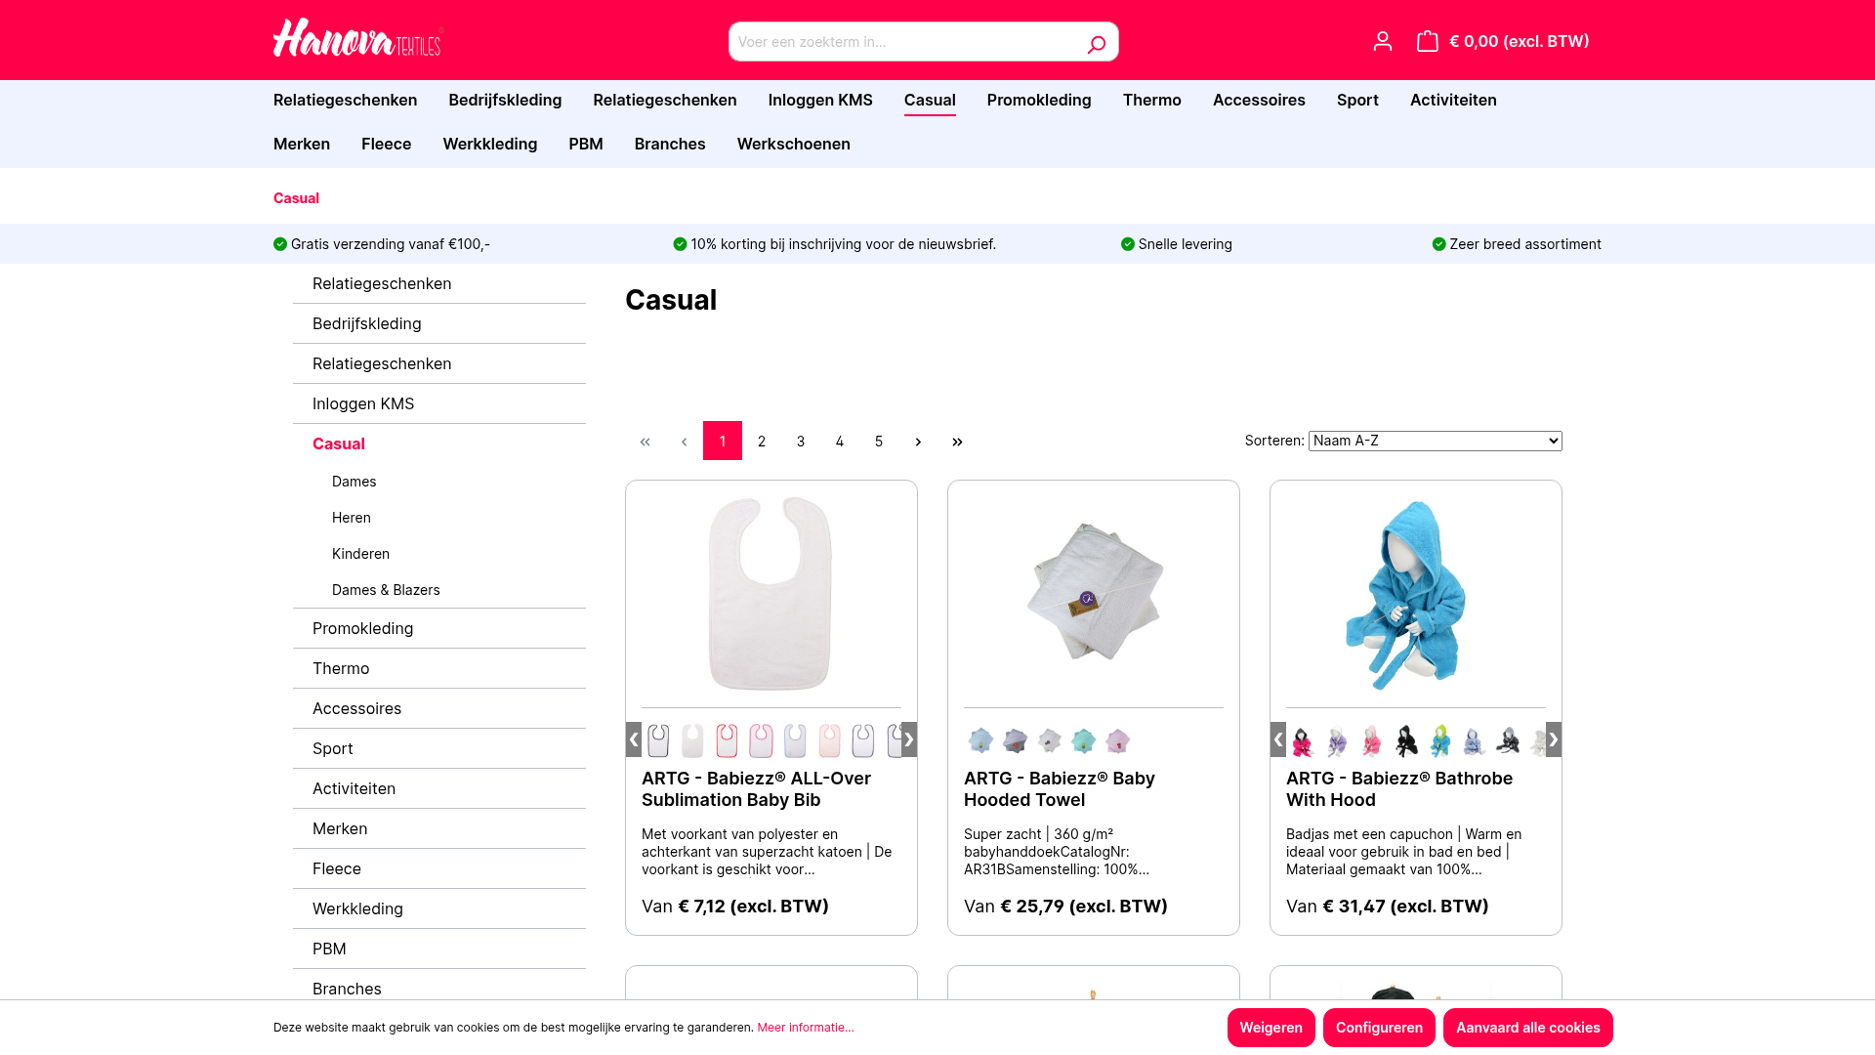Open Babiezz Baby Hooded Towel title
Image resolution: width=1875 pixels, height=1055 pixels.
pos(1060,789)
